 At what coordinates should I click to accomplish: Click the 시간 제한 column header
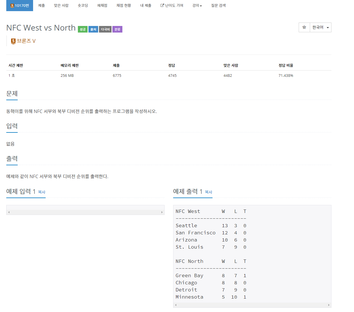pos(16,65)
